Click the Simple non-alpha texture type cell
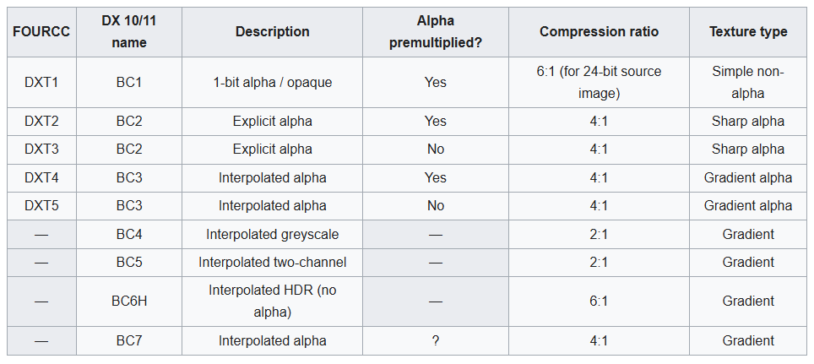Image resolution: width=814 pixels, height=364 pixels. coord(747,83)
